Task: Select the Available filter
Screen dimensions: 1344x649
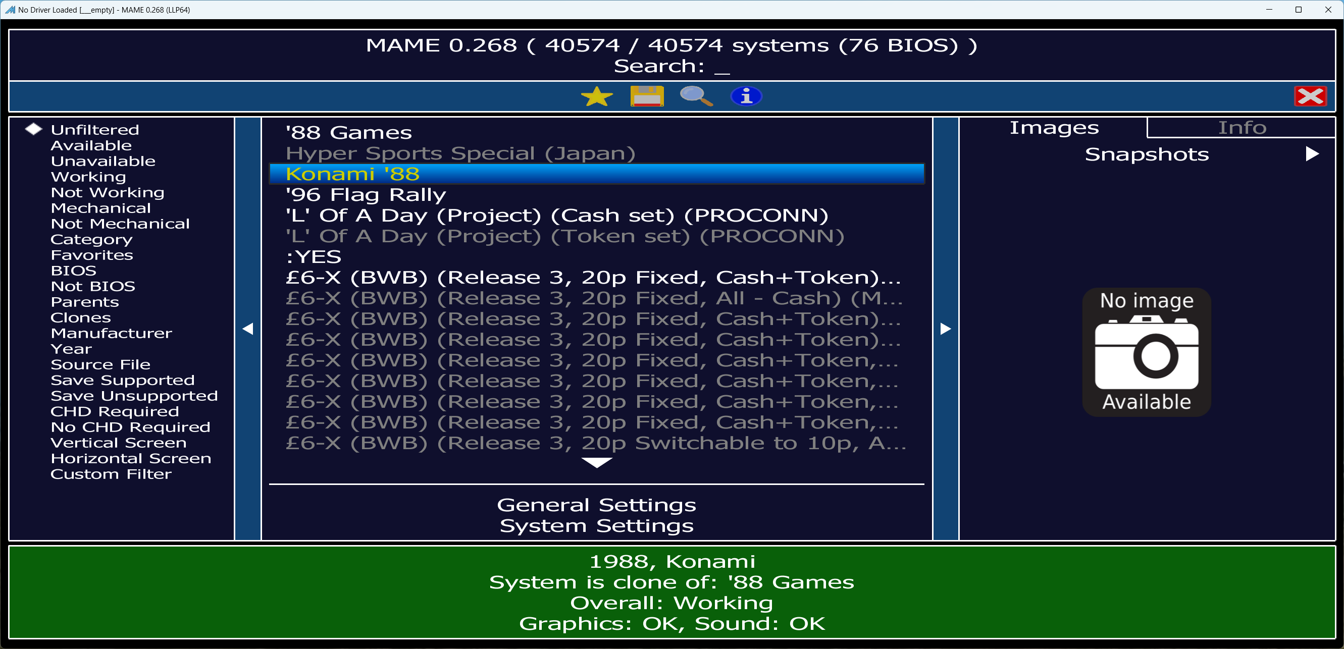Action: click(91, 145)
